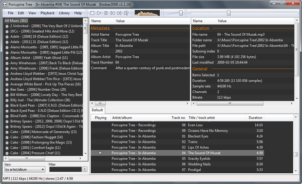Select Blind Faith Eric Clapton Crossroads entry
The height and width of the screenshot is (184, 302).
point(46,116)
